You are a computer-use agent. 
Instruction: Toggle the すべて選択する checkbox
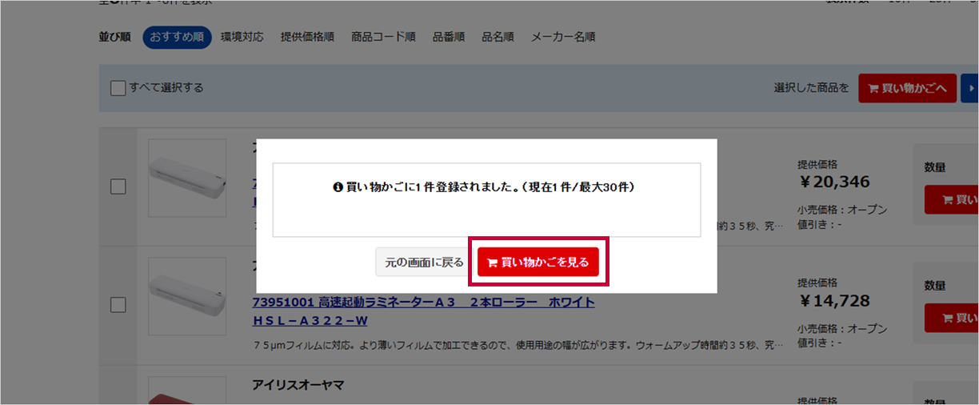pyautogui.click(x=118, y=88)
